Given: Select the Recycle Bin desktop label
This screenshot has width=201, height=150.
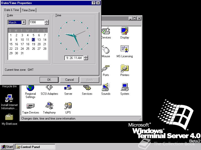Looking at the screenshot, I should tap(10, 86).
